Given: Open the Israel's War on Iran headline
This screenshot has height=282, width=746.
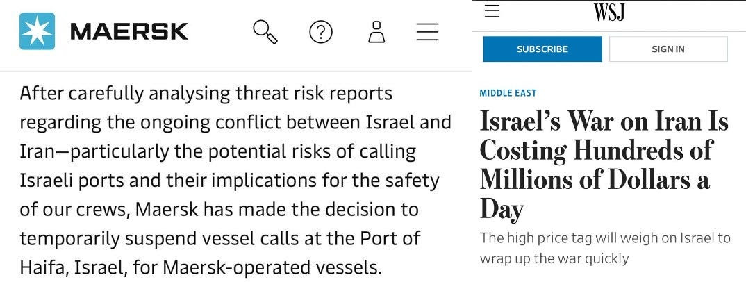Looking at the screenshot, I should pos(604,164).
